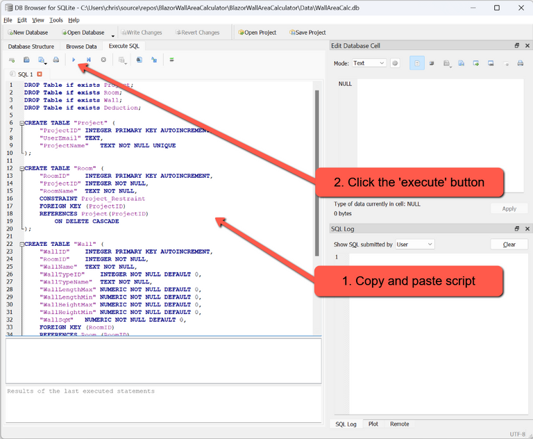Toggle word wrap in cell editor
Image resolution: width=533 pixels, height=439 pixels.
432,63
